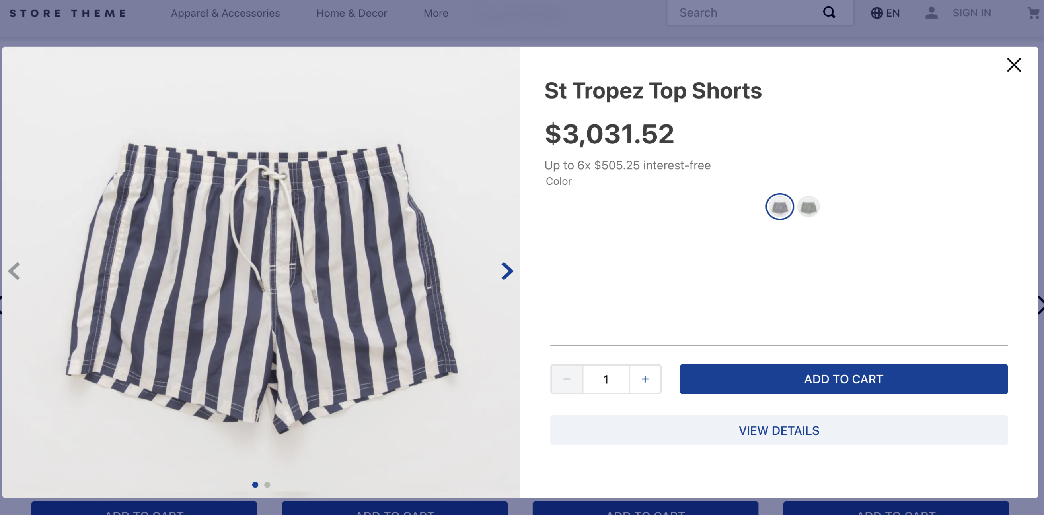Select the first color swatch
Screen dimensions: 1044x515
pyautogui.click(x=779, y=207)
